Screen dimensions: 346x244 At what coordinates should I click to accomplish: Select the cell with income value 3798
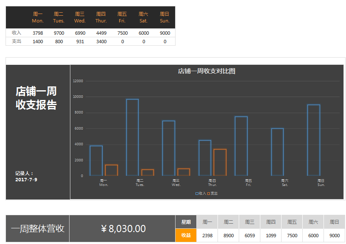[38, 33]
